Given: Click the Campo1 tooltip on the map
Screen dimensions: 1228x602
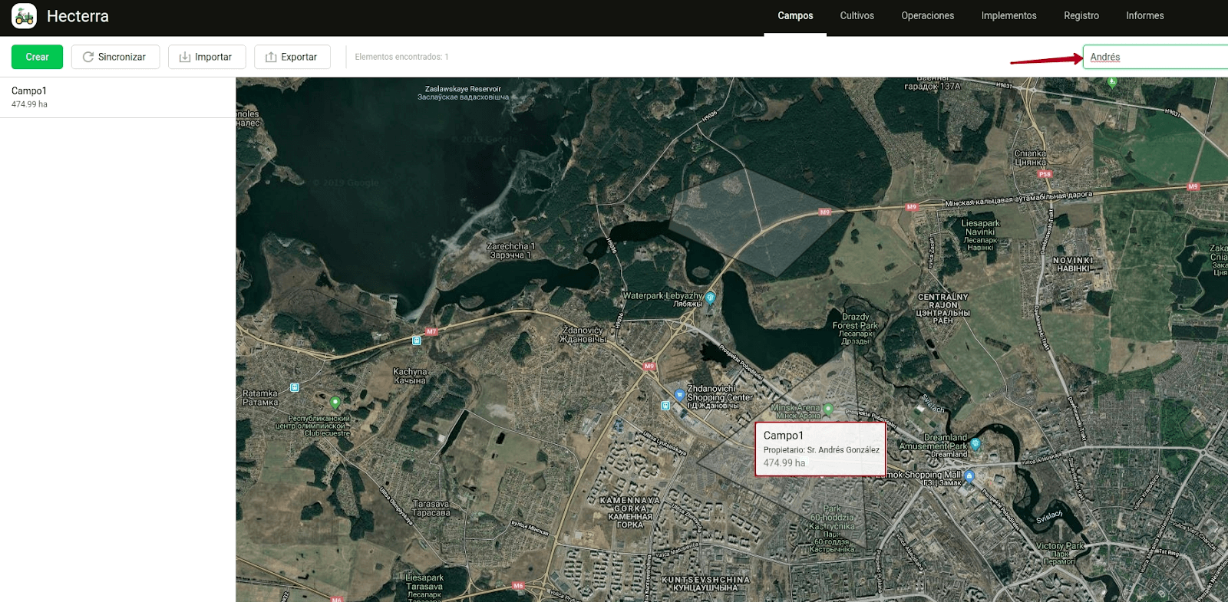Looking at the screenshot, I should [x=820, y=449].
